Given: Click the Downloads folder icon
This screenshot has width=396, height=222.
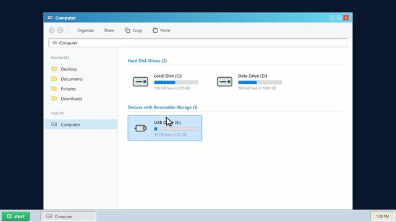Looking at the screenshot, I should pos(54,98).
